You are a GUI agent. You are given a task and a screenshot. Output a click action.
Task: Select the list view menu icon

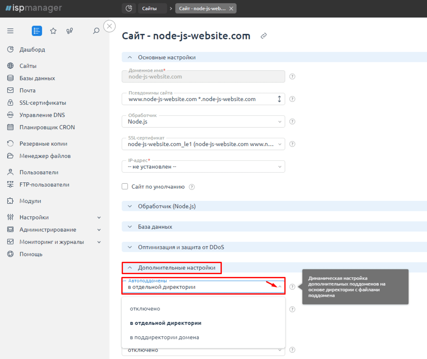click(37, 31)
